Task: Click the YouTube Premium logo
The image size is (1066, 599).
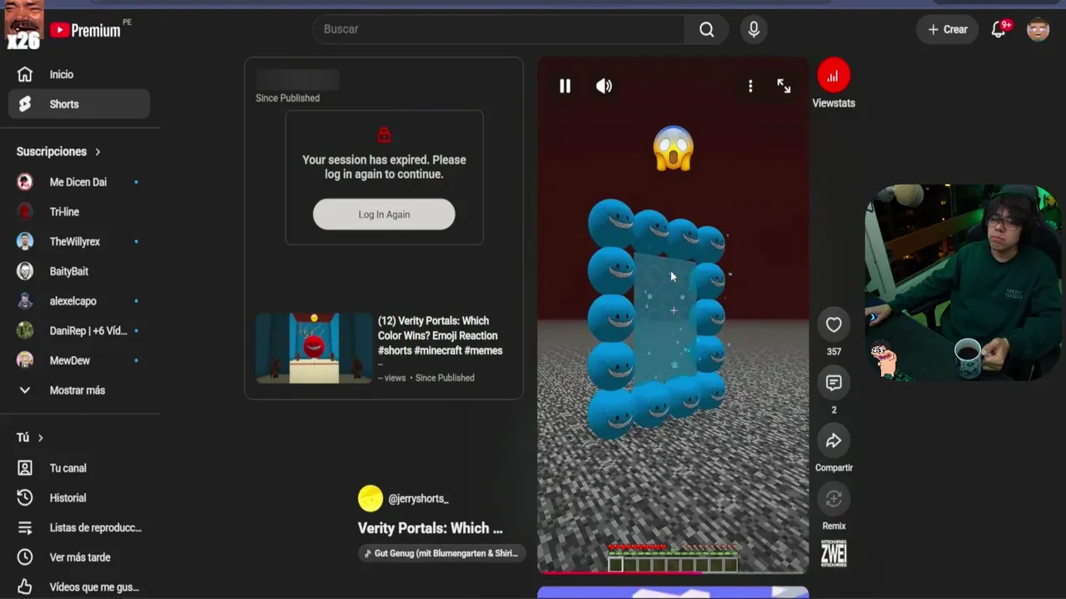Action: 85,30
